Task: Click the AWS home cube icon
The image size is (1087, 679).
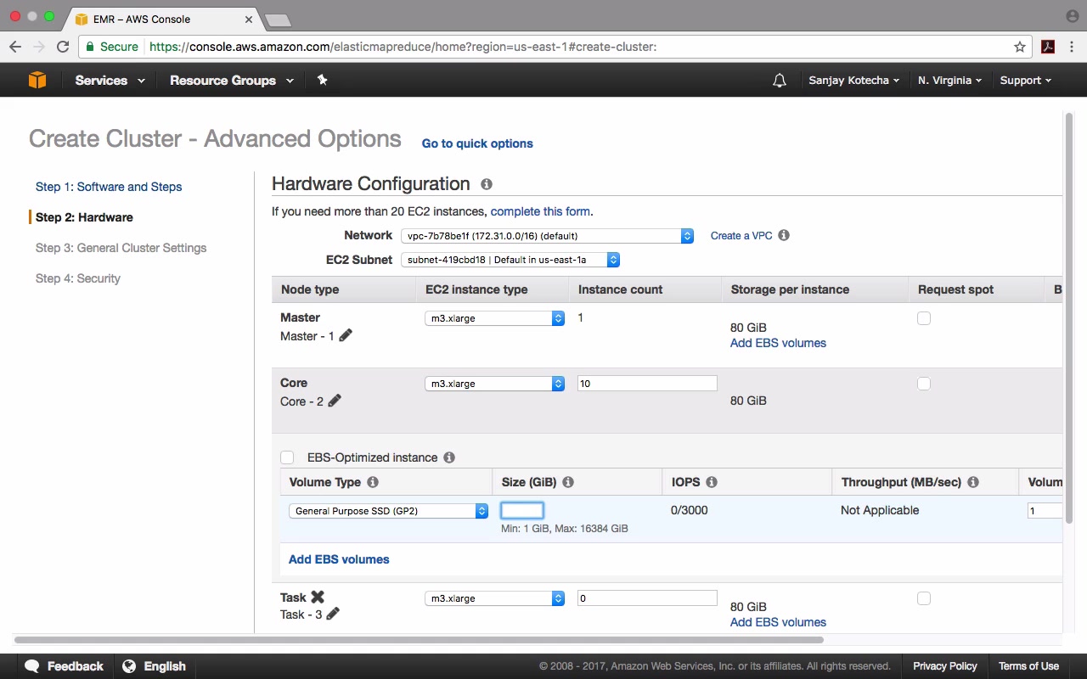Action: coord(37,80)
